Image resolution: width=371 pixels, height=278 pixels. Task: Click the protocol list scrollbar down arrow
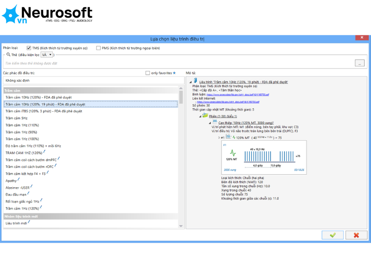pos(181,226)
